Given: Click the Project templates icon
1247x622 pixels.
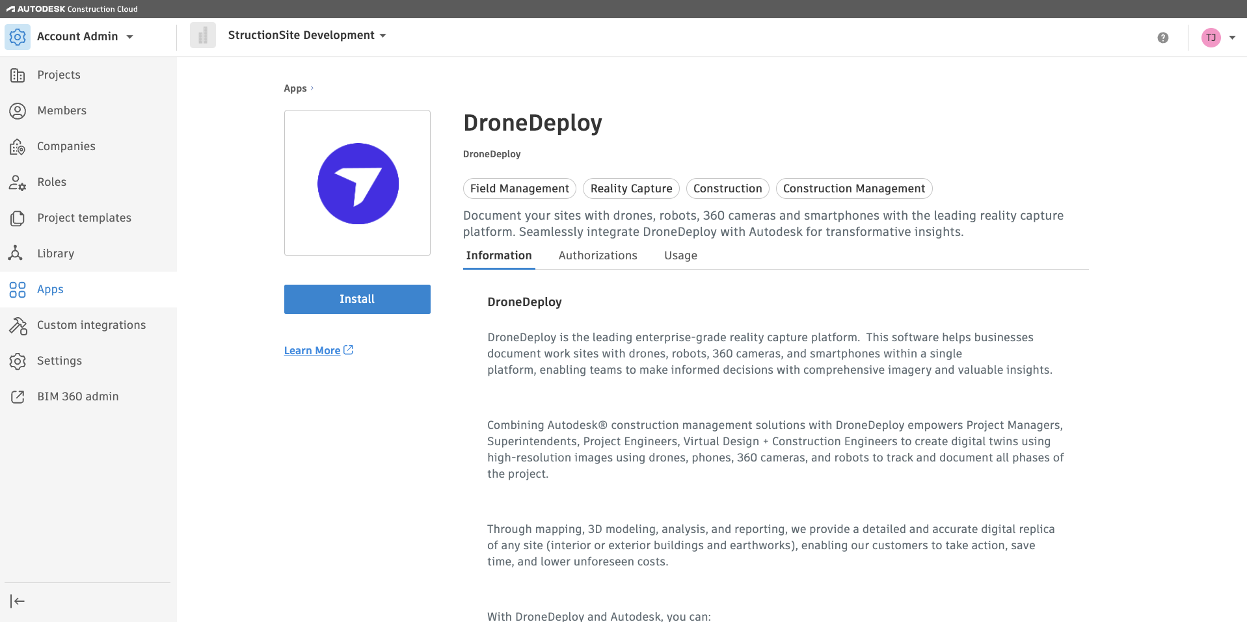Looking at the screenshot, I should [18, 218].
